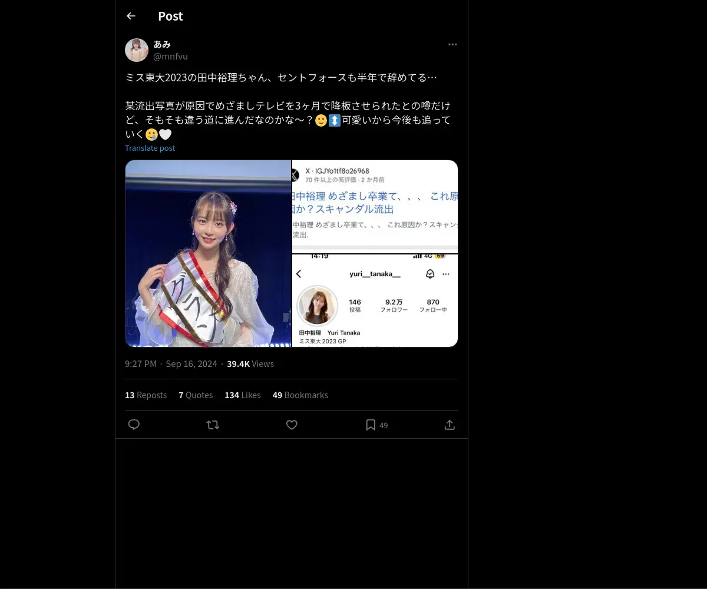This screenshot has width=707, height=589.
Task: Click the post timestamp 9:27 PM Sep 16, 2024
Action: (171, 363)
